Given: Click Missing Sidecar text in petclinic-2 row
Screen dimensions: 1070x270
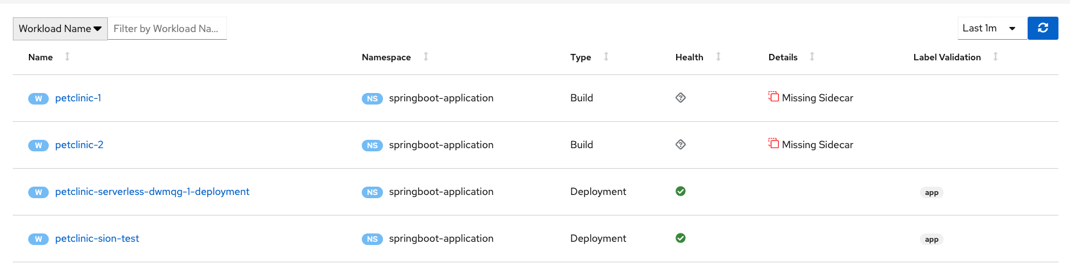Looking at the screenshot, I should pyautogui.click(x=818, y=145).
